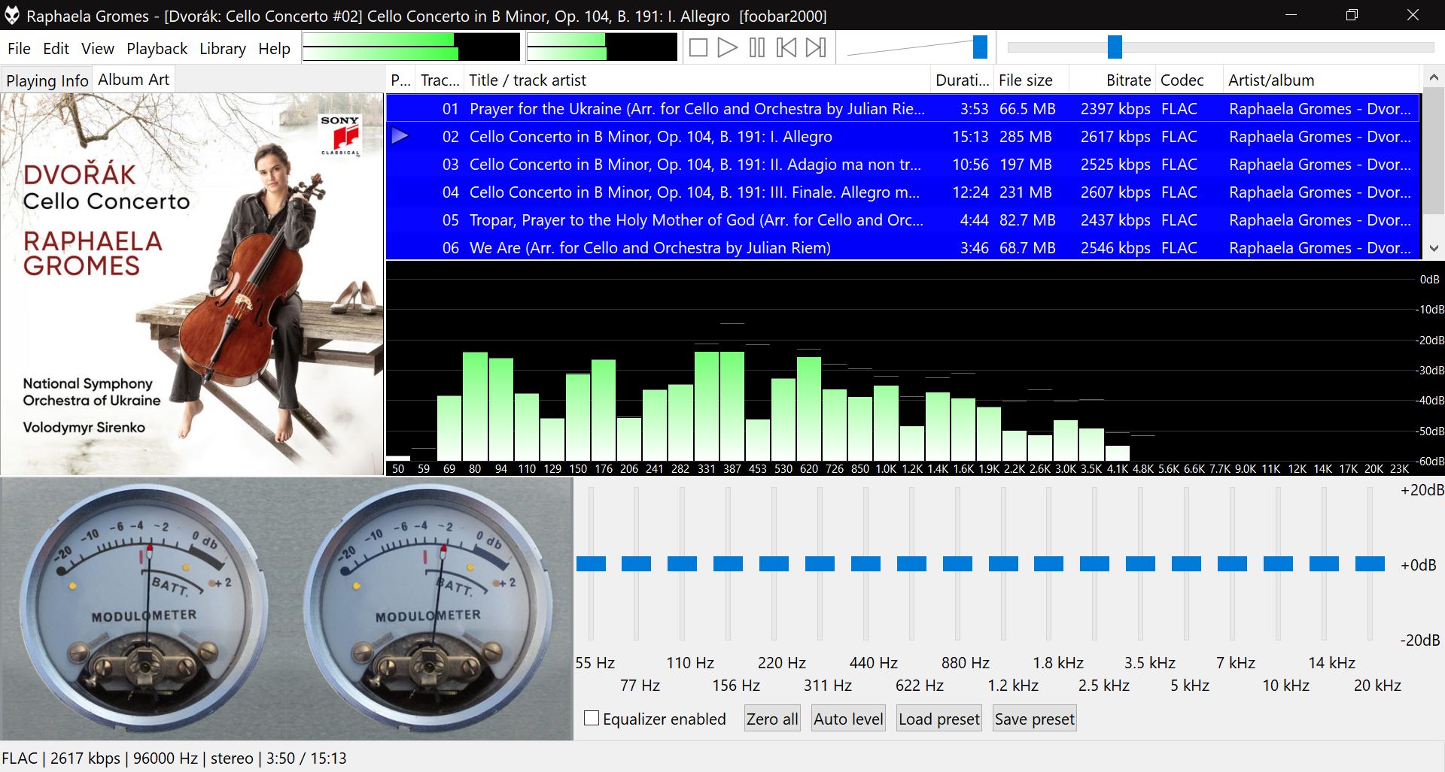Screen dimensions: 1445x772
Task: Sort playlist by Artist/album column header
Action: pyautogui.click(x=1321, y=80)
